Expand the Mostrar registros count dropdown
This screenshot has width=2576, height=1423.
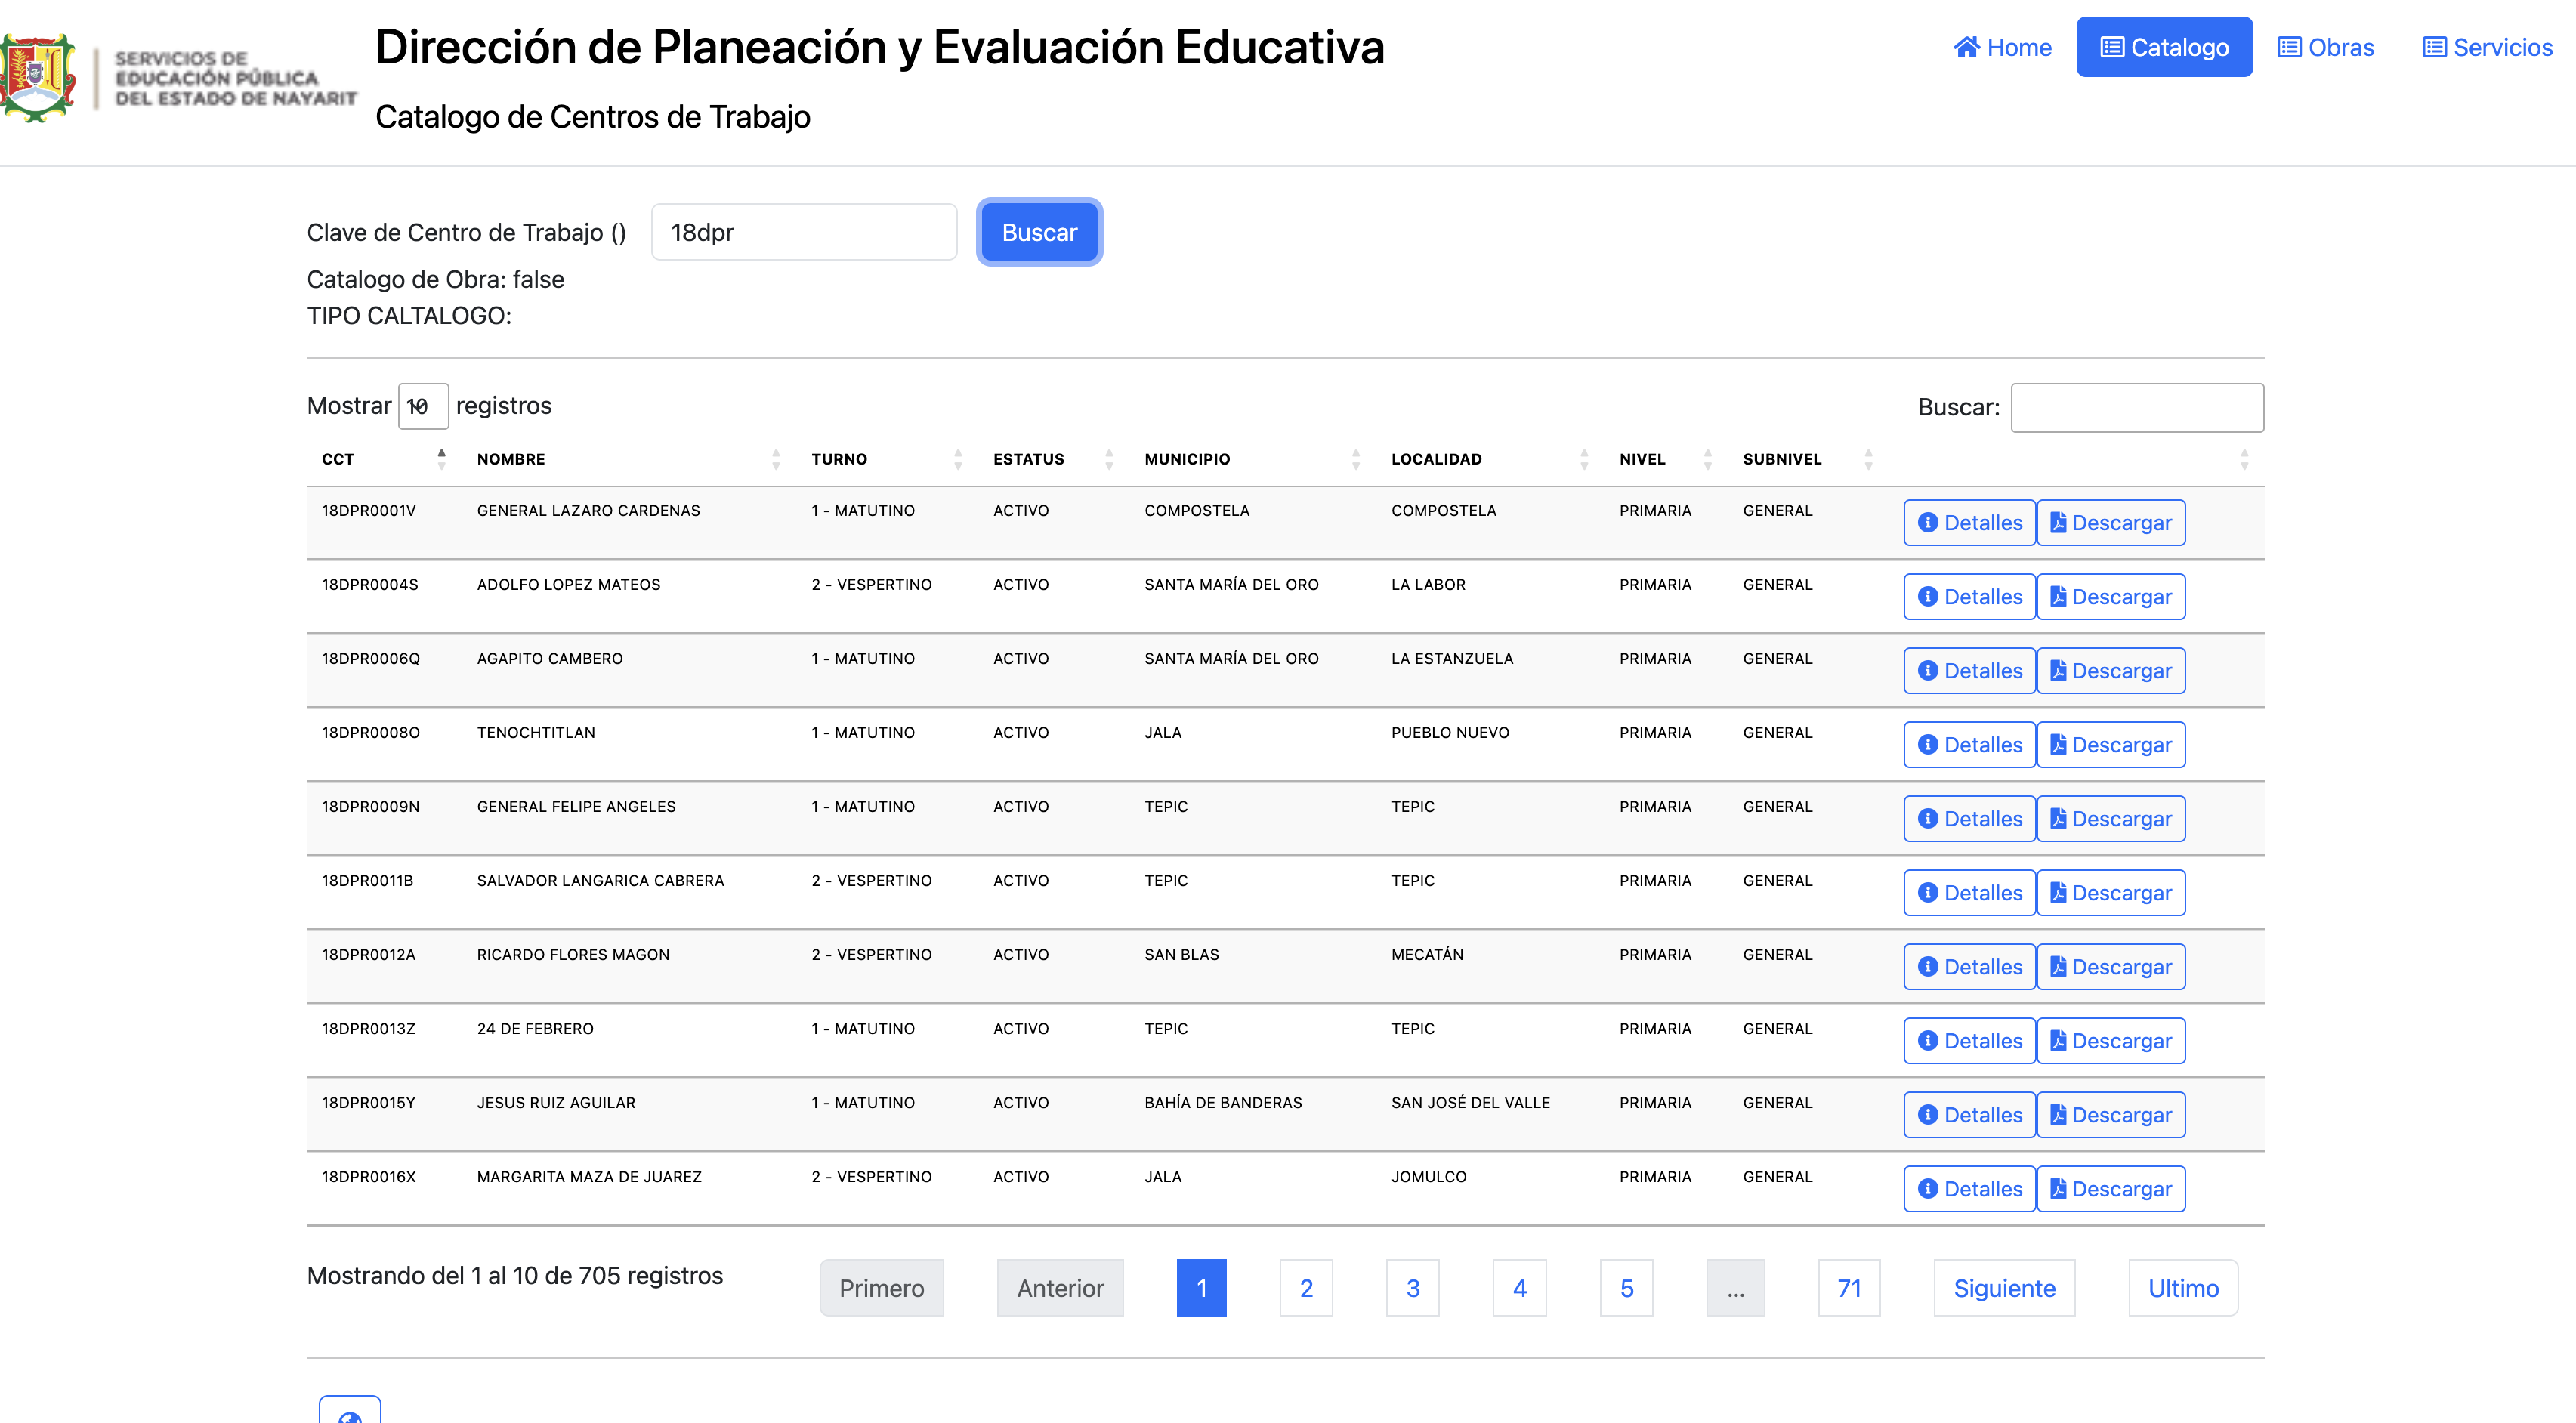[x=422, y=406]
